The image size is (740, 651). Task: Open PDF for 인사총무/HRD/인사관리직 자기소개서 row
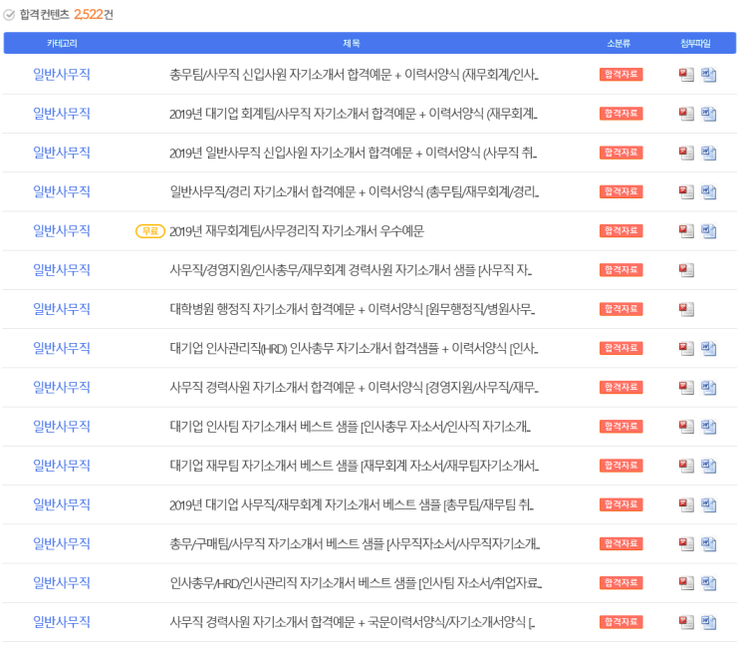(686, 583)
